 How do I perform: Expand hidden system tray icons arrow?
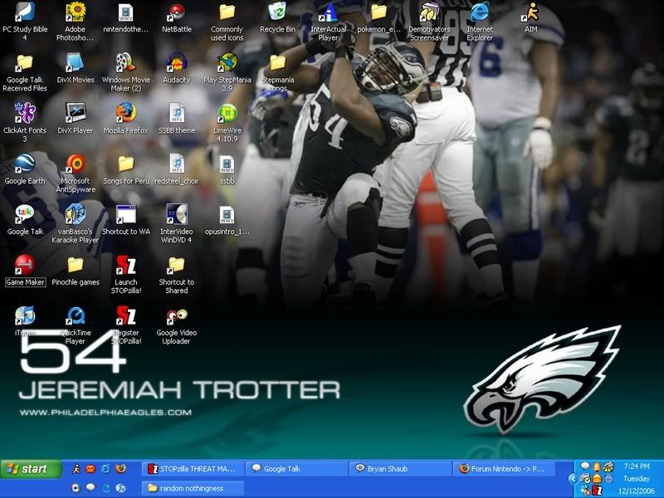pyautogui.click(x=573, y=479)
